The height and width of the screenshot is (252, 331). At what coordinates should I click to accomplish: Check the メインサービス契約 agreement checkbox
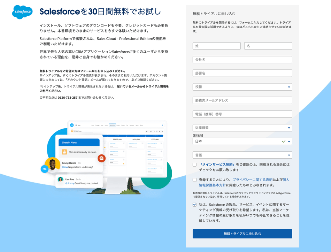coord(195,165)
